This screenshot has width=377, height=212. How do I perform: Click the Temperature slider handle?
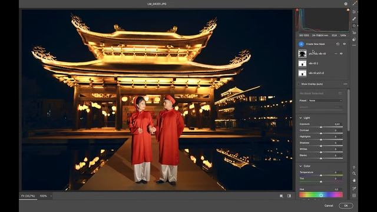(320, 175)
